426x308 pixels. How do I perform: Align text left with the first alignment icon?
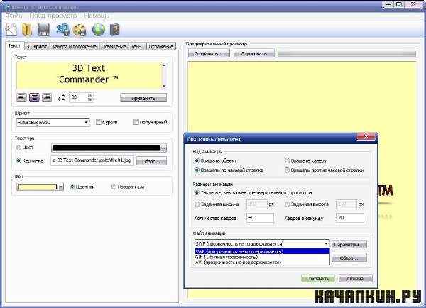click(21, 97)
